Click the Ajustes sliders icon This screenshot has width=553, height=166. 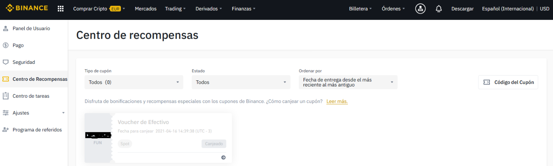pyautogui.click(x=6, y=113)
